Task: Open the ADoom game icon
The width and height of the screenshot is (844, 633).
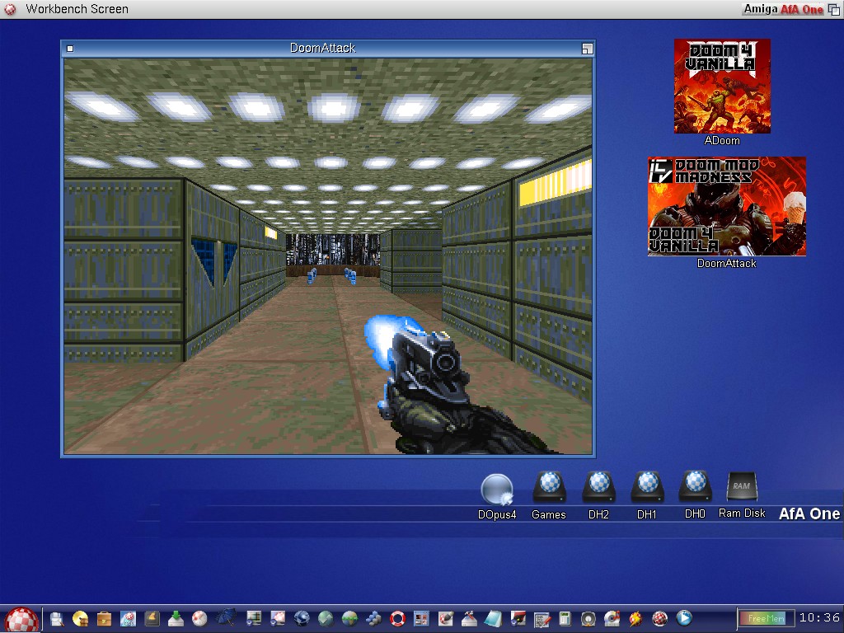Action: point(722,87)
